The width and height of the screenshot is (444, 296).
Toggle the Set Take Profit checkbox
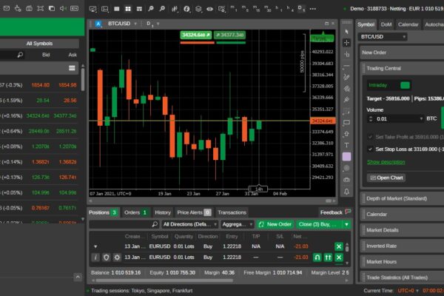pos(370,137)
